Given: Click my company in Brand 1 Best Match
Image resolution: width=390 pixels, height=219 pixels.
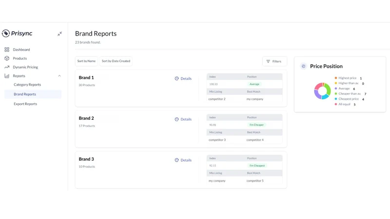Looking at the screenshot, I should [x=255, y=99].
